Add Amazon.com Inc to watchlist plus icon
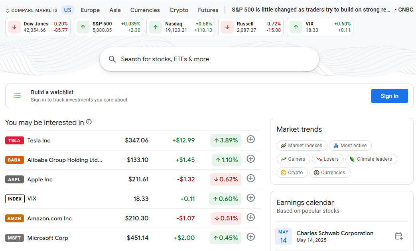Screen dimensions: 416x251 251,218
